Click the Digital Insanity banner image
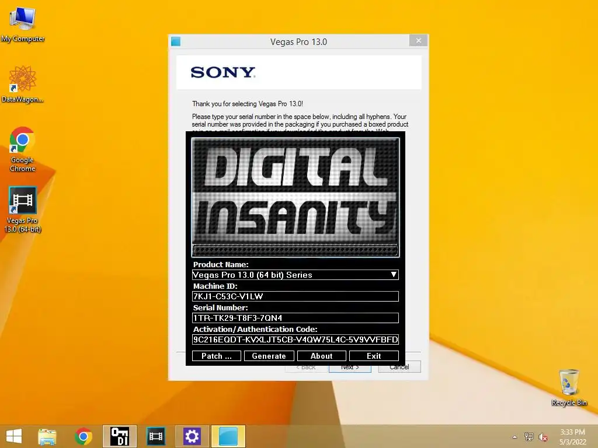 tap(295, 197)
